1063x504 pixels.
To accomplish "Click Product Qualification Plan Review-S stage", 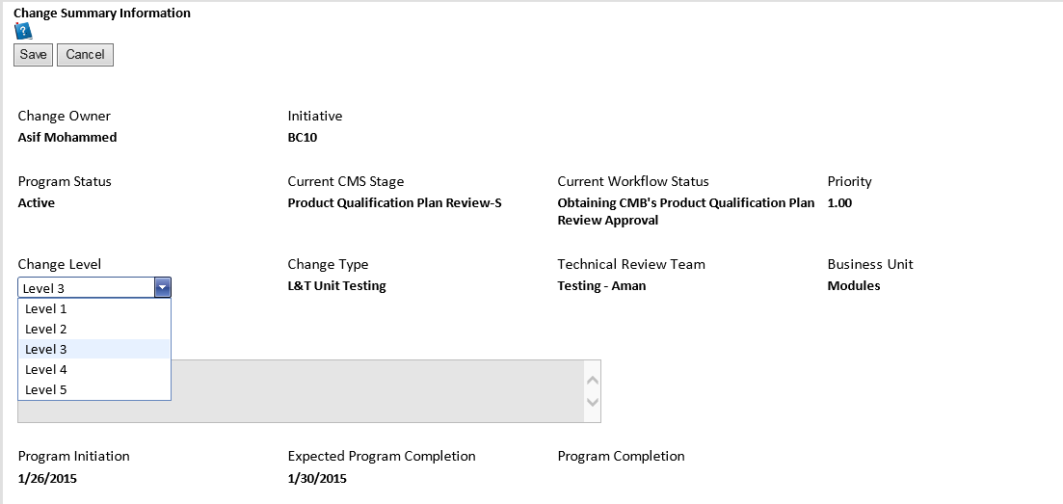I will click(x=394, y=203).
